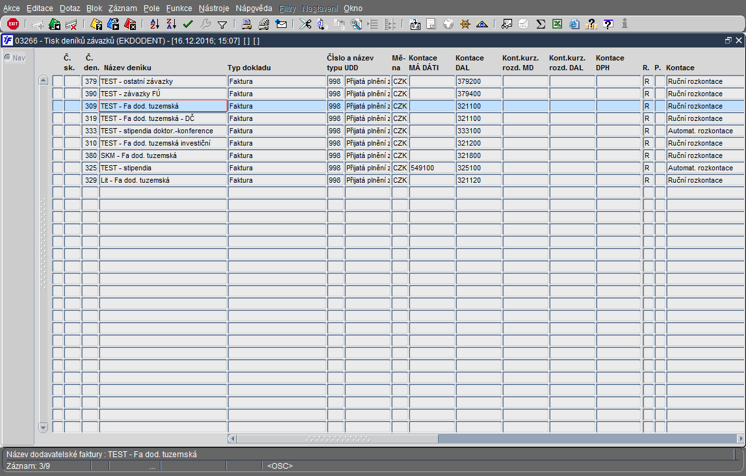The width and height of the screenshot is (746, 476).
Task: Click the magnifier search-document icon
Action: (356, 24)
